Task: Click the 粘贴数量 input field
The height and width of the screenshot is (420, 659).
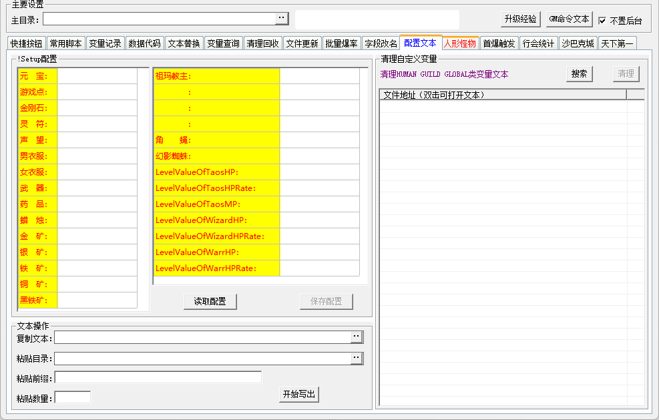Action: [73, 397]
